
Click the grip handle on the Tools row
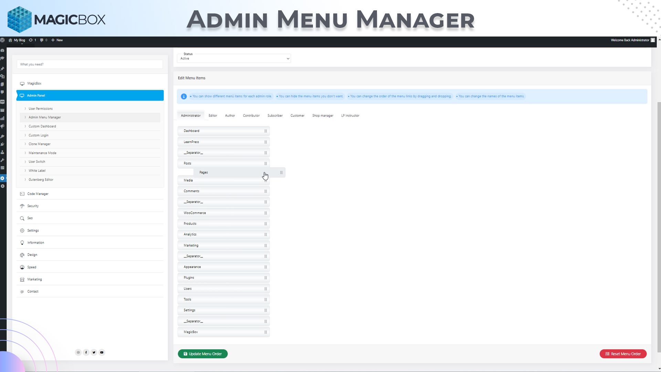coord(265,300)
